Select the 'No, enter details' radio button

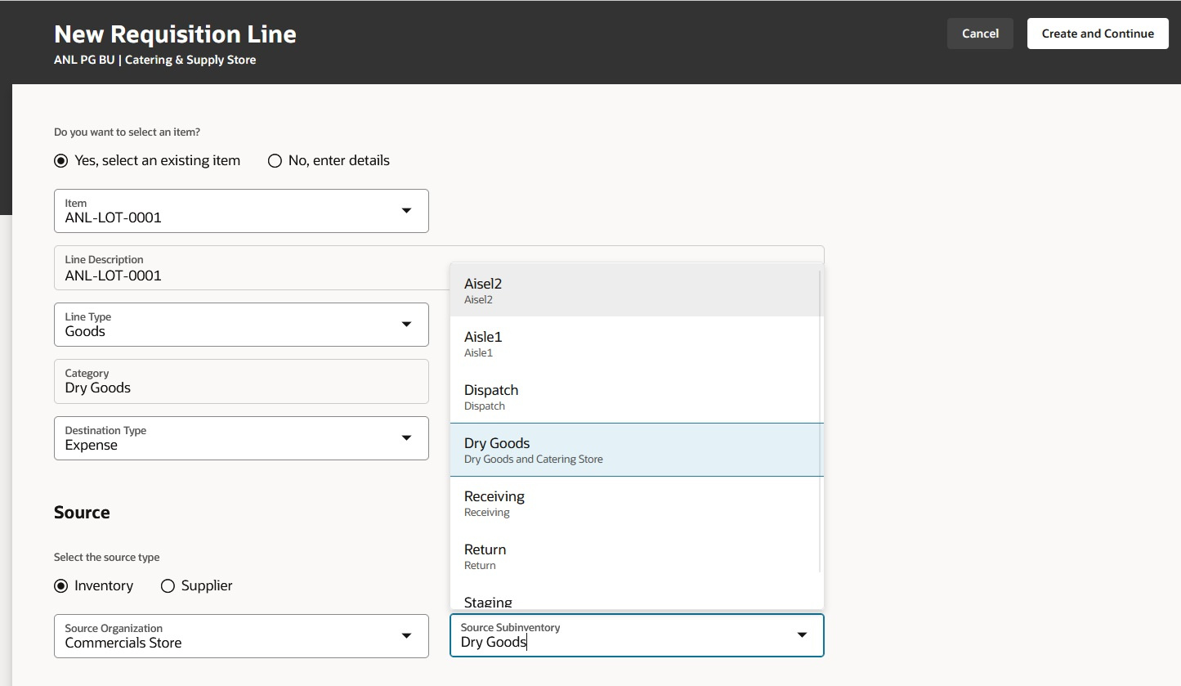tap(275, 160)
